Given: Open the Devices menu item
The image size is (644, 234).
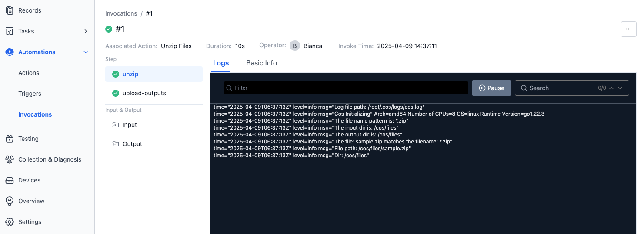Looking at the screenshot, I should click(29, 180).
